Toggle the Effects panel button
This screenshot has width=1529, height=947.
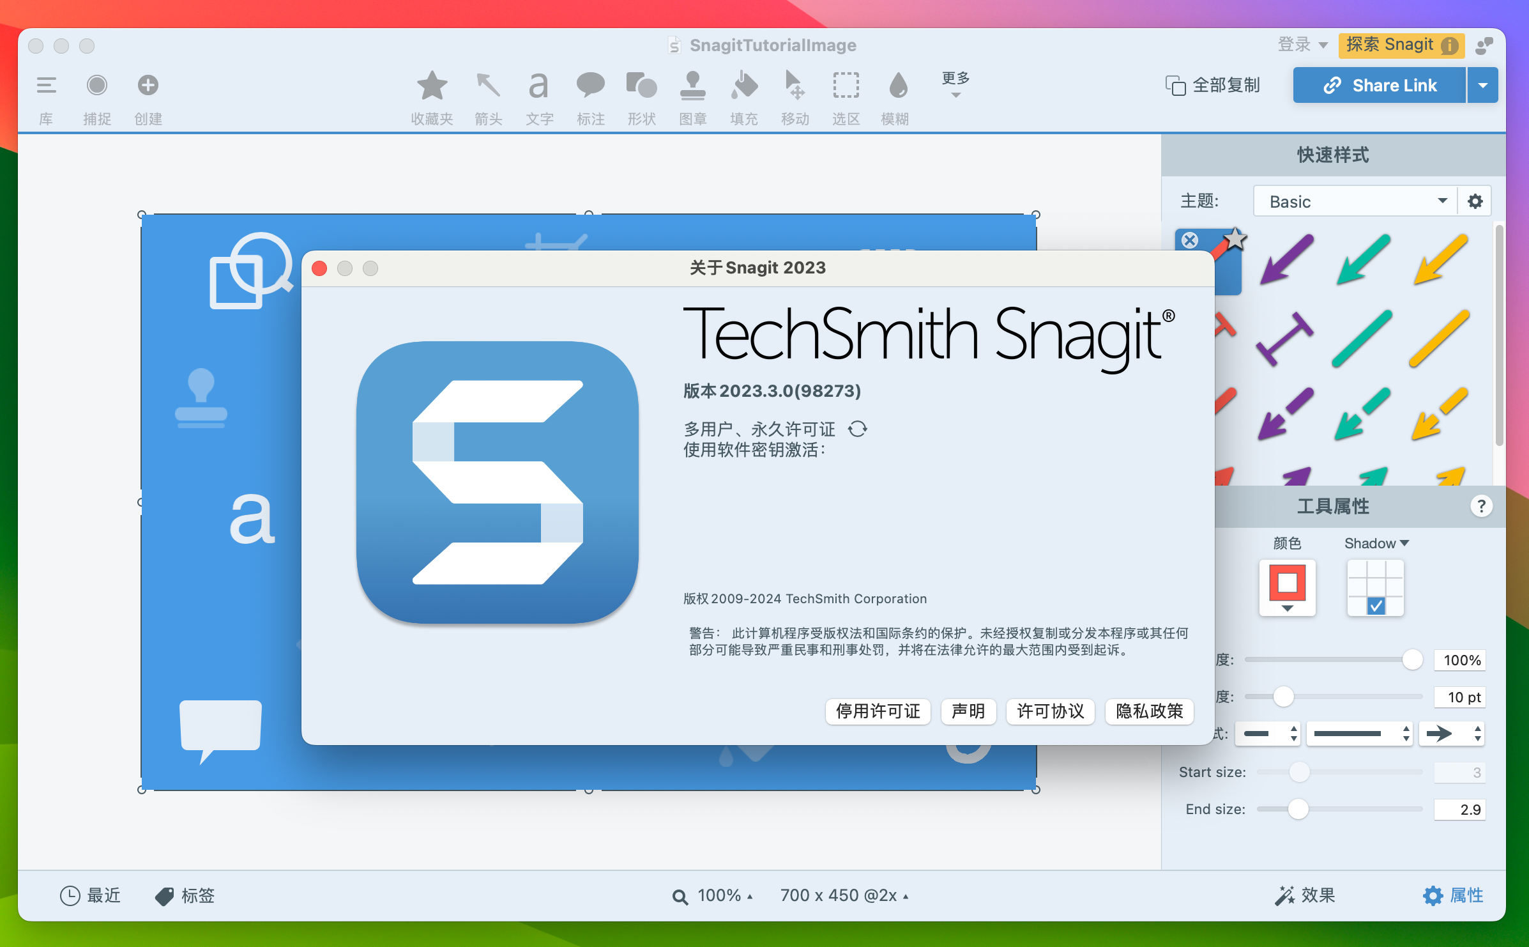1305,895
